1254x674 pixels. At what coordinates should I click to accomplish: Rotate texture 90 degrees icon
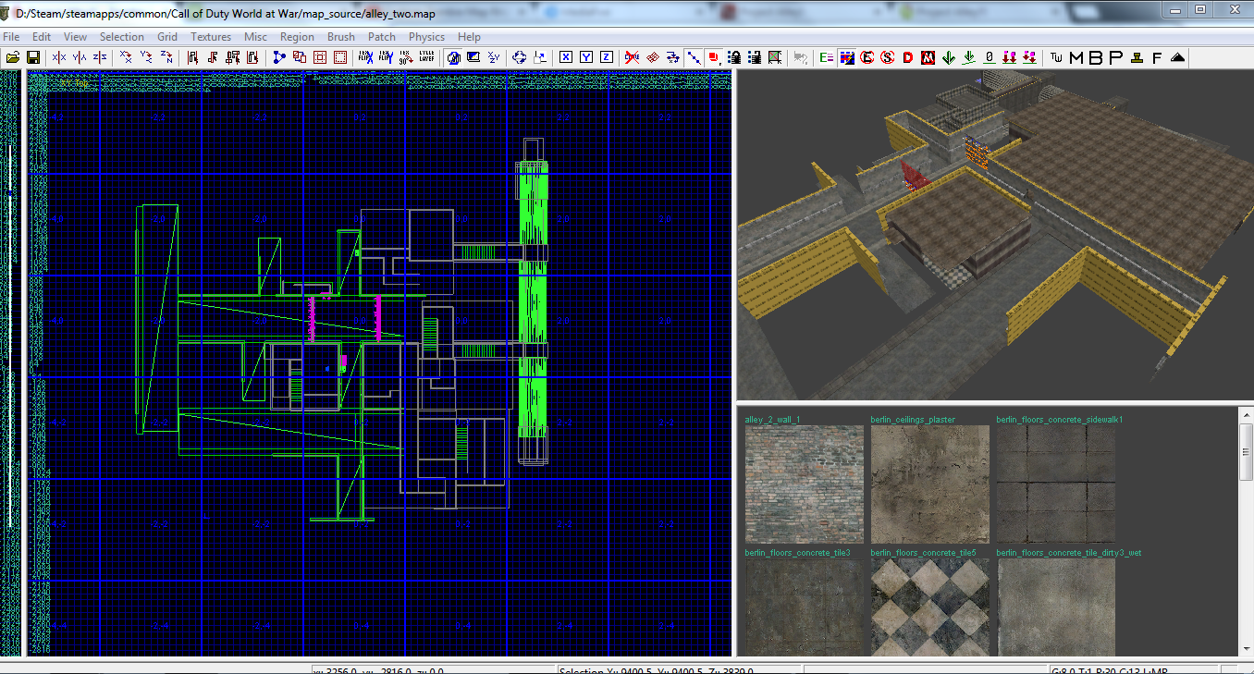coord(405,57)
